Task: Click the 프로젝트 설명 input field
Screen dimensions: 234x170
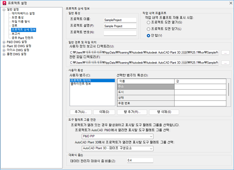Action: 120,26
